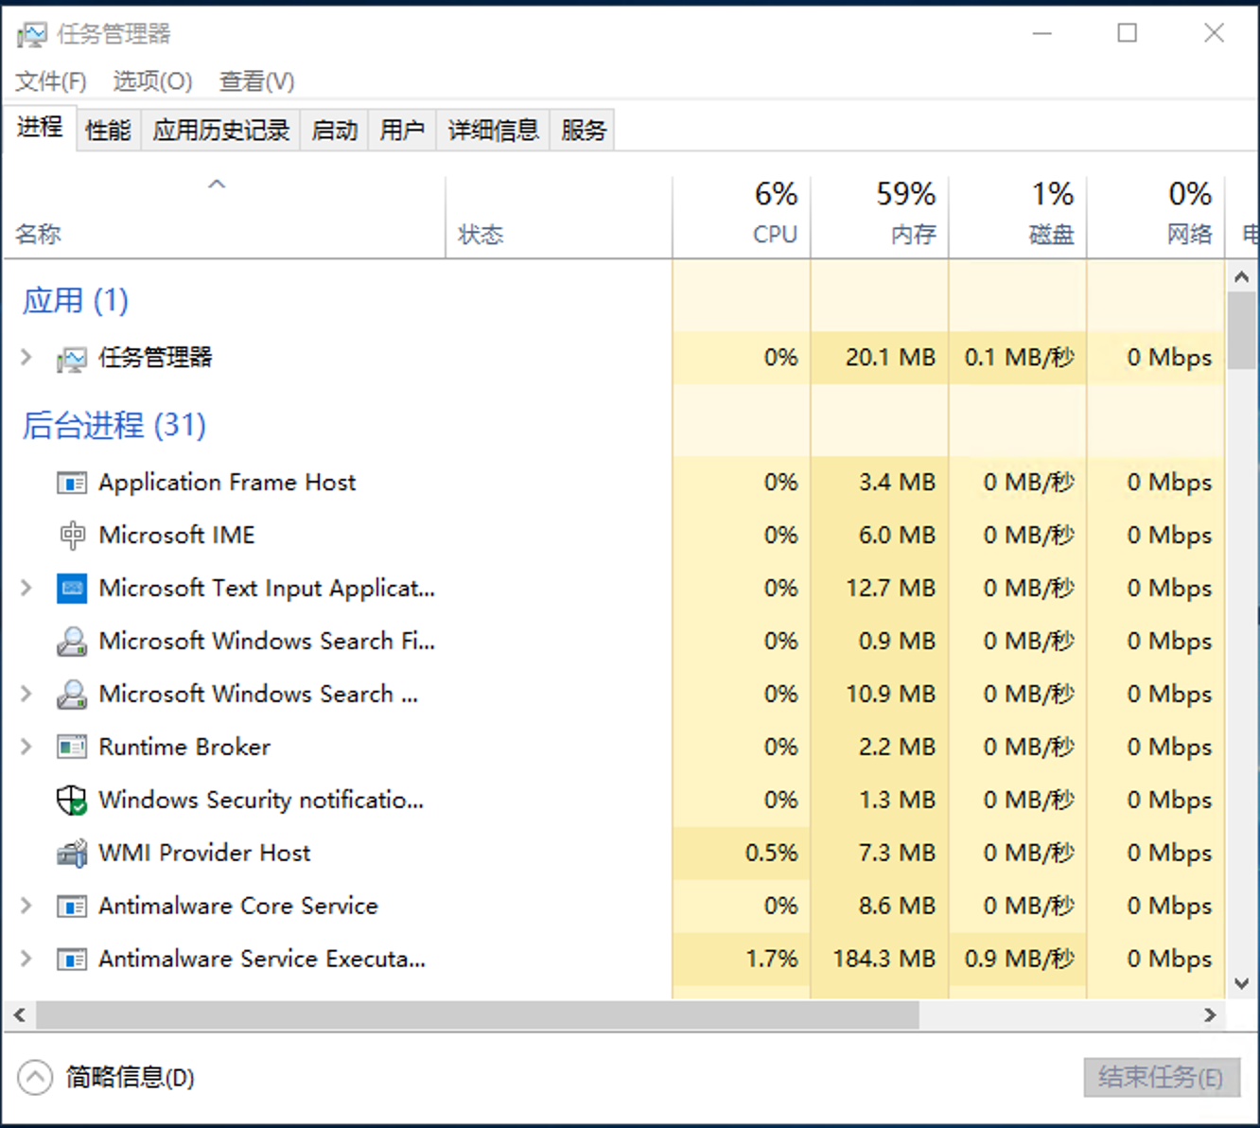Click the vertical scrollbar down arrow
This screenshot has width=1260, height=1128.
1242,983
